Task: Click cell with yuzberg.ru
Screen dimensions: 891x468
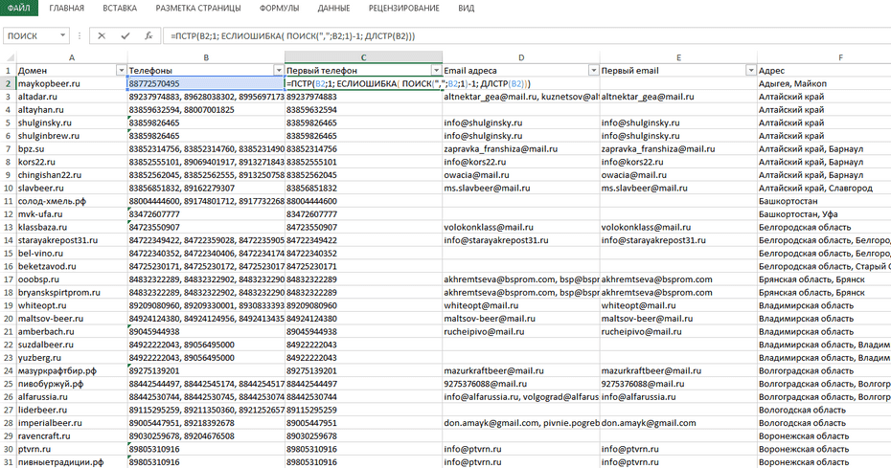Action: point(72,358)
